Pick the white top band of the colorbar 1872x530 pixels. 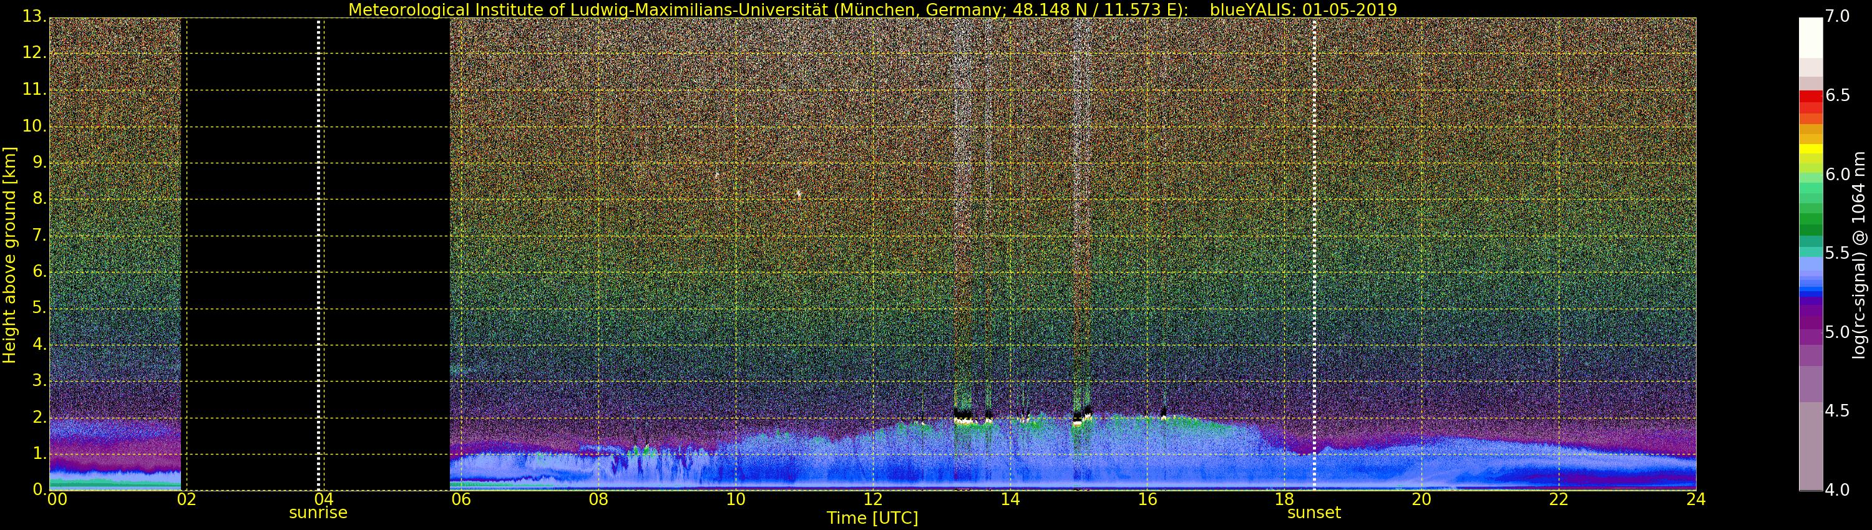[1811, 38]
